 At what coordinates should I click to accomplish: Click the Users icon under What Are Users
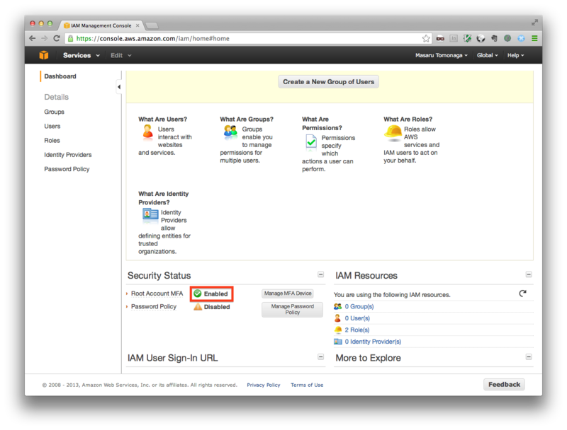click(x=147, y=132)
